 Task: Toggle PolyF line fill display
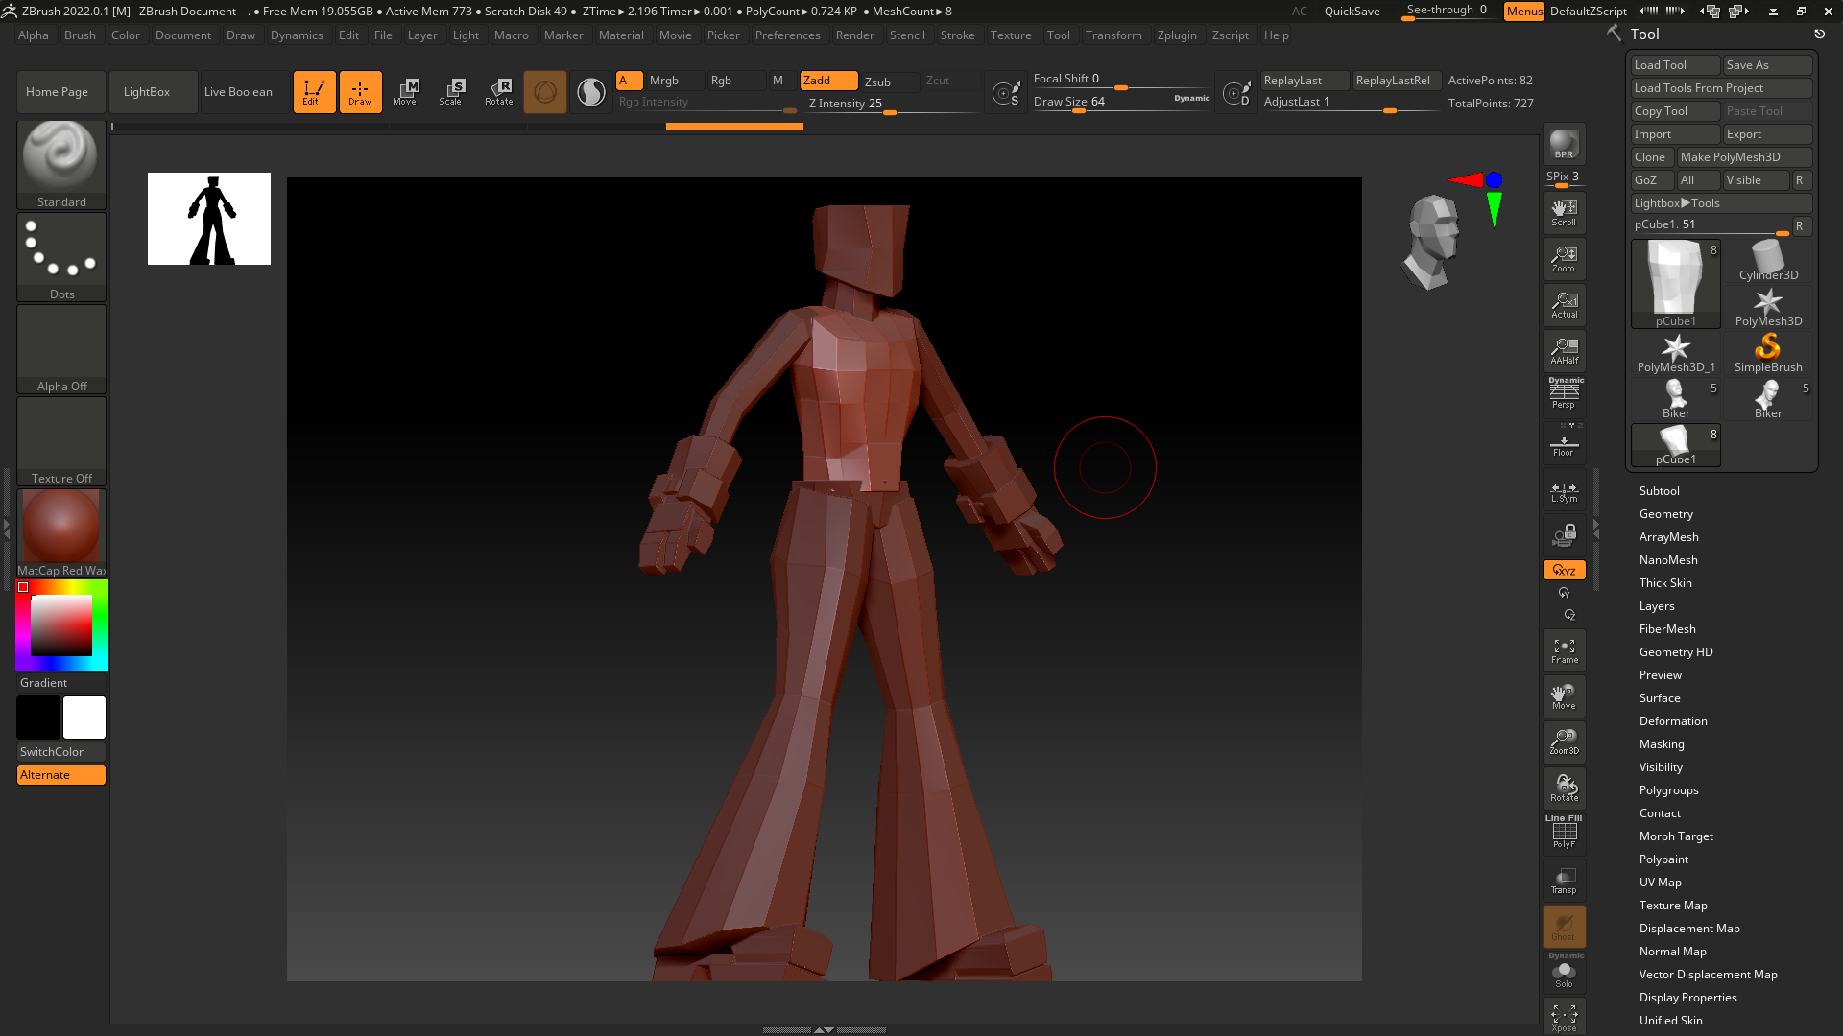click(1564, 833)
